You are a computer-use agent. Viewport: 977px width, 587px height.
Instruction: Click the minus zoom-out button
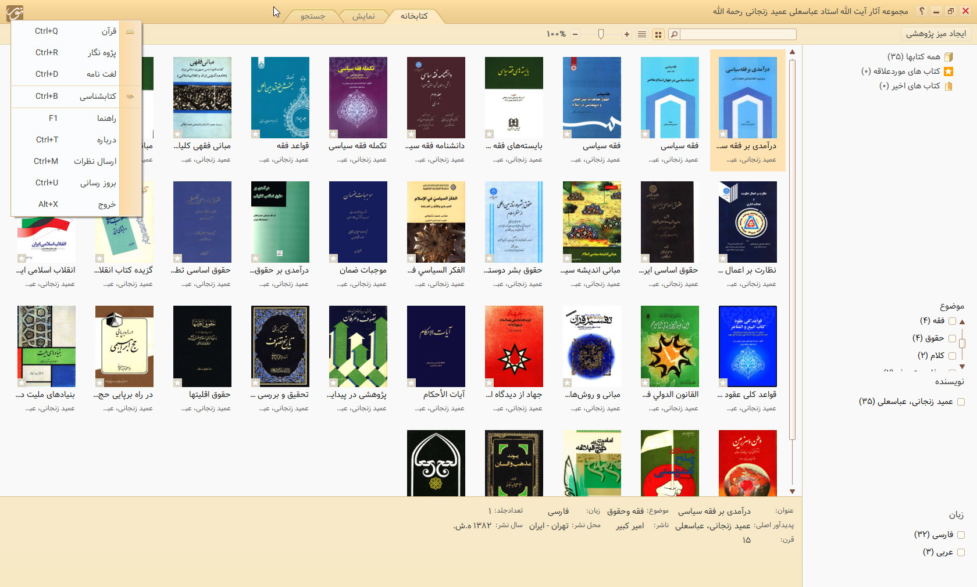(575, 34)
